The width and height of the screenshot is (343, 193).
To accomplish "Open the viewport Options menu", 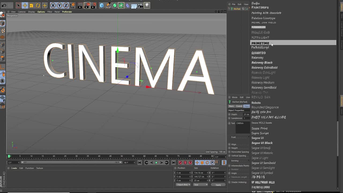I will 41,12.
